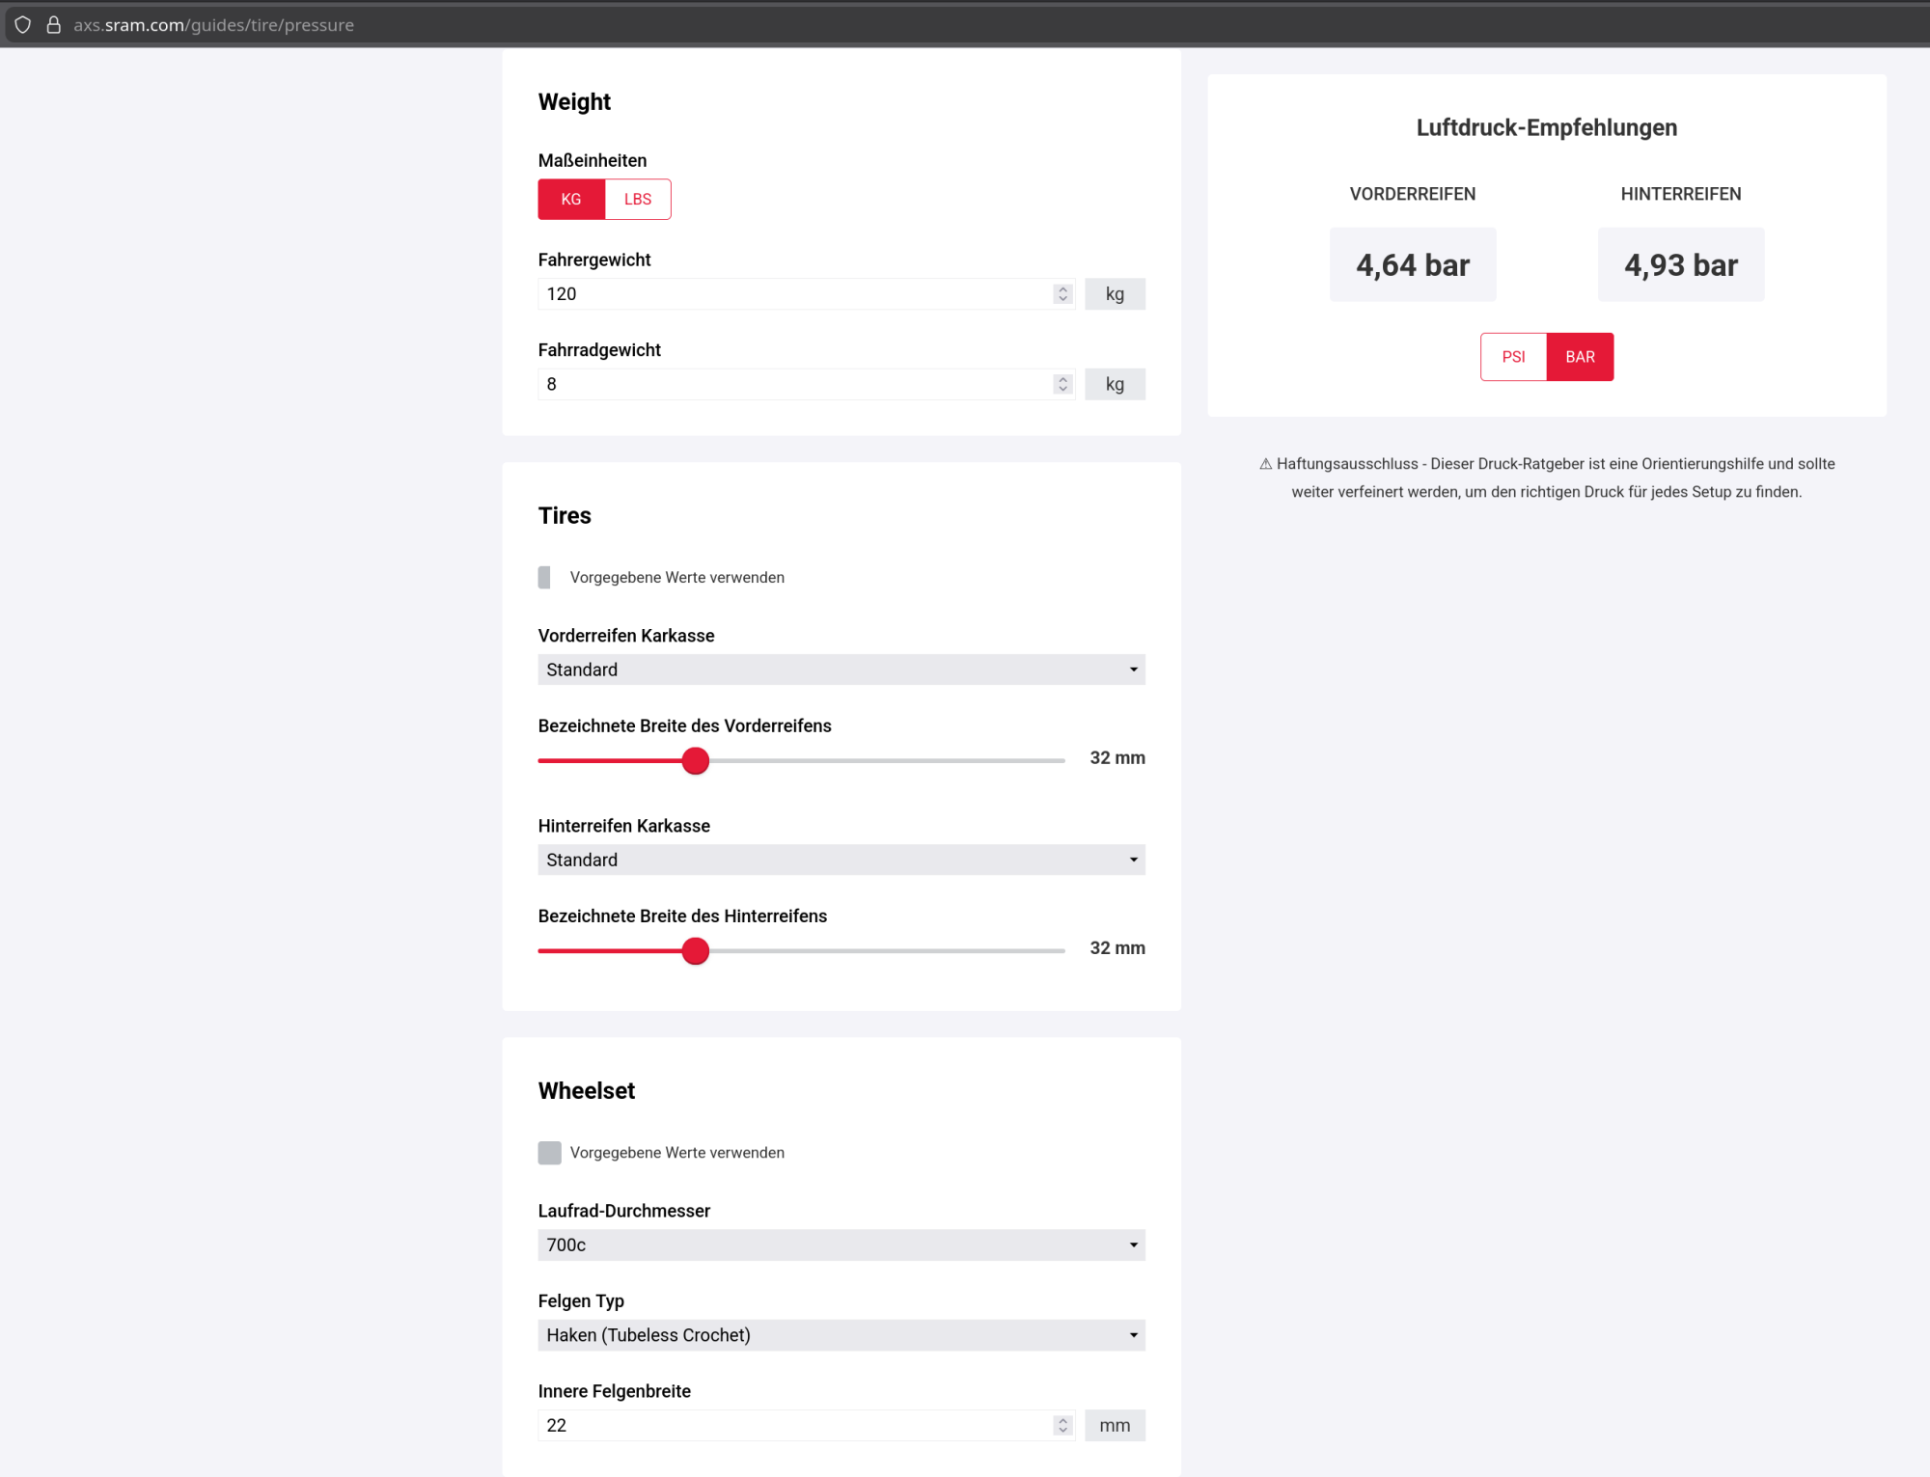Select BAR pressure unit
1930x1477 pixels.
coord(1580,357)
